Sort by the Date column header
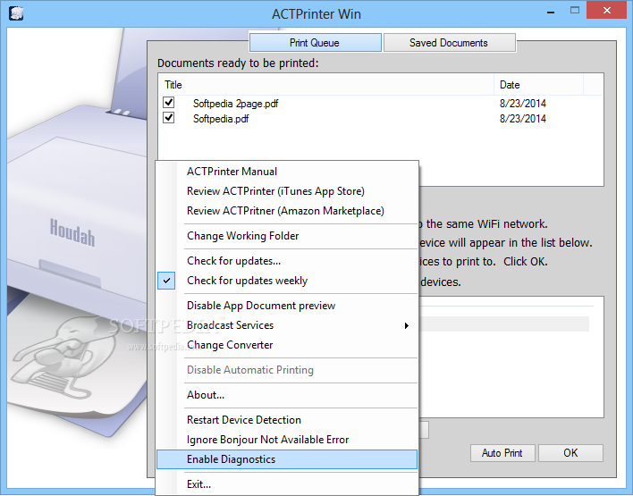 (539, 85)
